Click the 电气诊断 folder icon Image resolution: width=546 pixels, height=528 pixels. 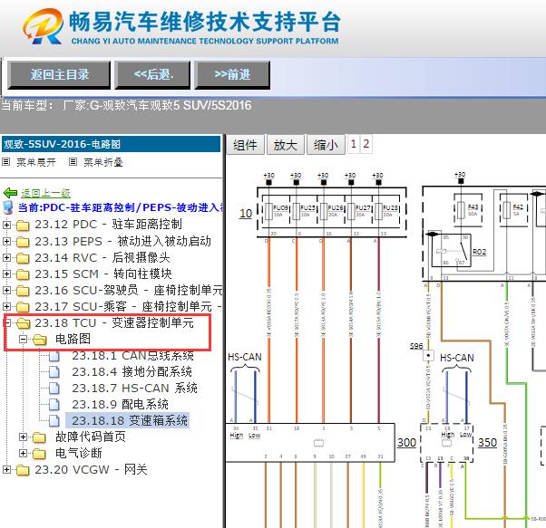click(x=39, y=454)
